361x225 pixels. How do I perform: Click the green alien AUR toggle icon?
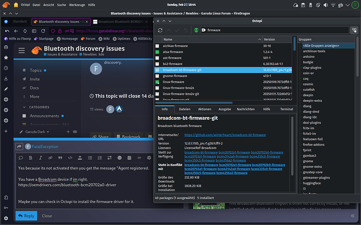click(x=196, y=30)
